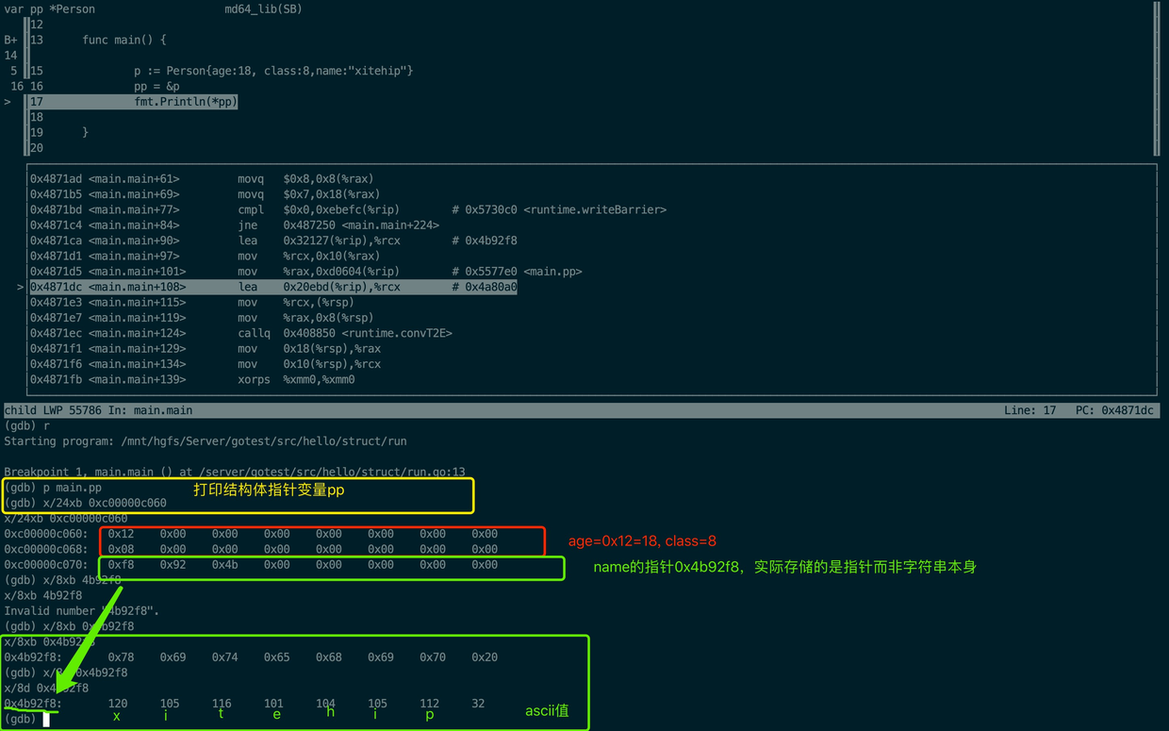Click the 'mov %rax,0x8(%rsp)' instruction

coord(305,318)
